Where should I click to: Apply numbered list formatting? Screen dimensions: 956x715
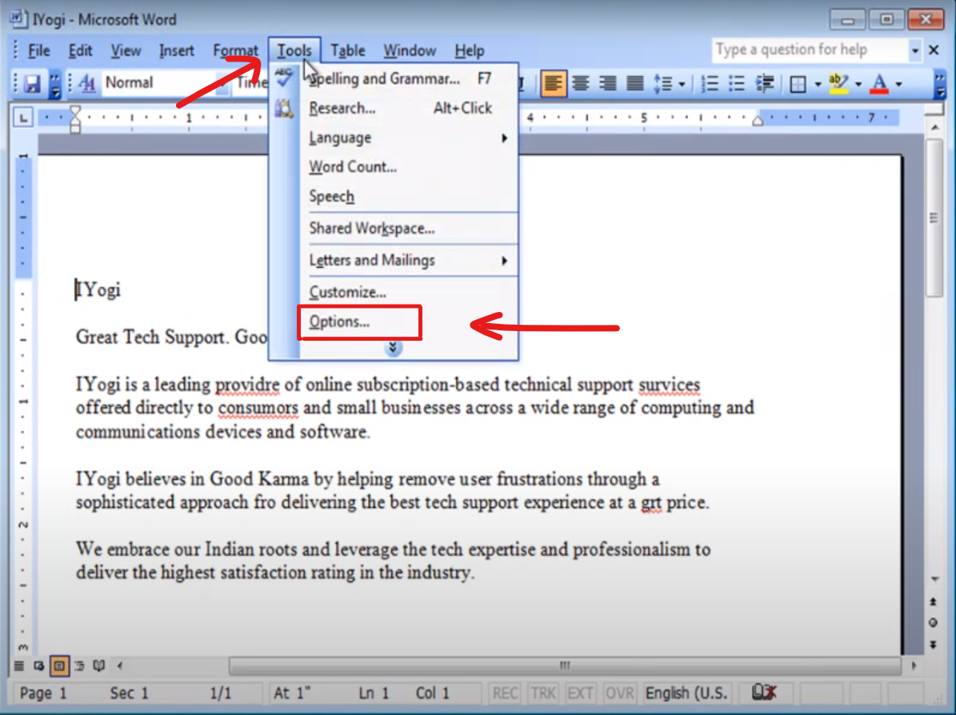click(710, 83)
